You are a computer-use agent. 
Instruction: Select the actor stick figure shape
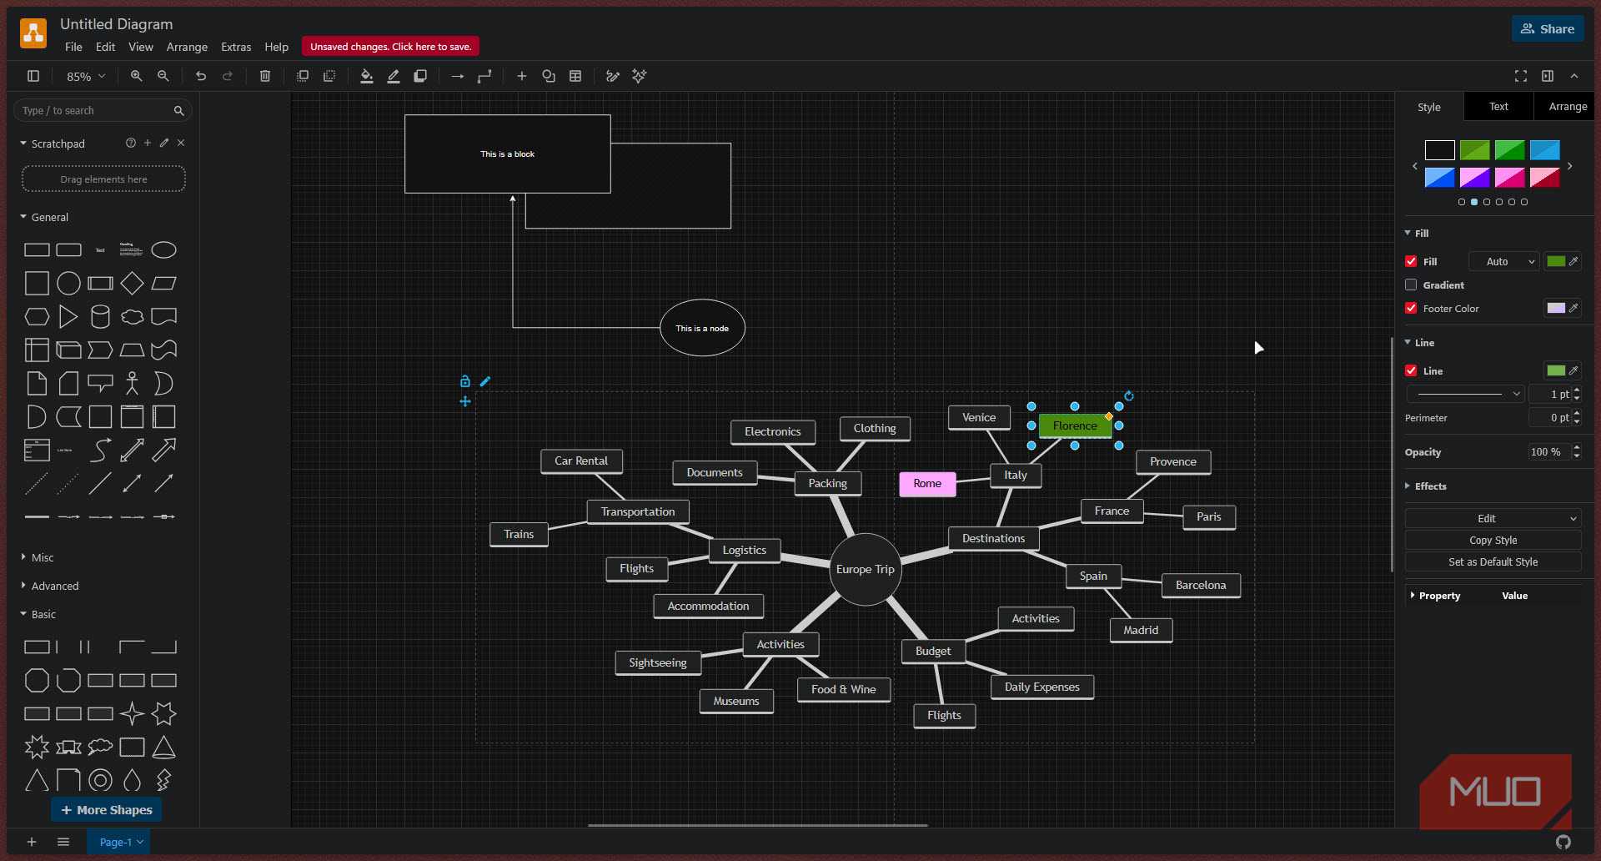(132, 383)
